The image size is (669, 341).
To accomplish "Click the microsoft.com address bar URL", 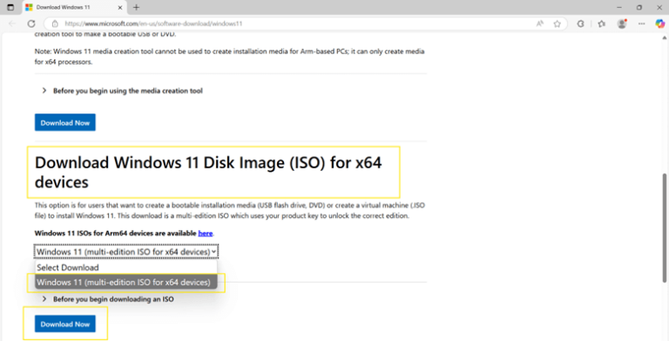I will pos(153,24).
